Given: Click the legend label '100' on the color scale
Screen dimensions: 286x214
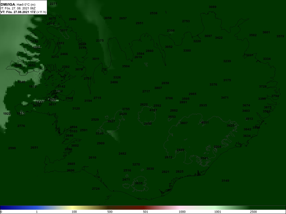Looking at the screenshot, I should click(x=74, y=212).
